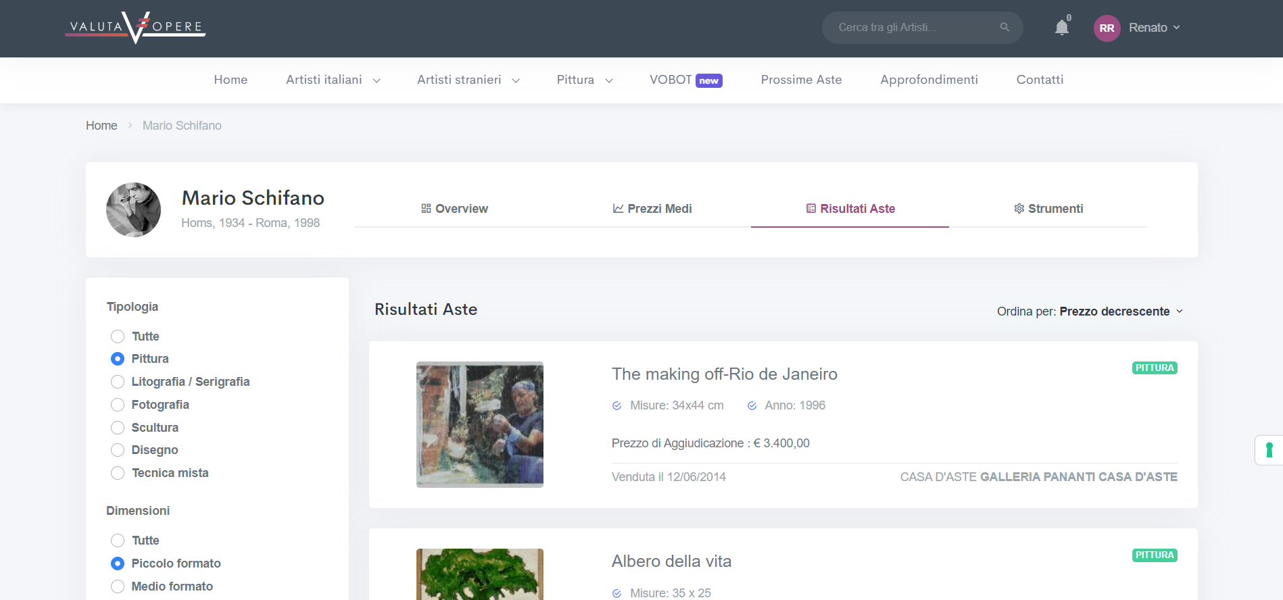Open the Contatti page
Viewport: 1283px width, 600px height.
[1040, 80]
